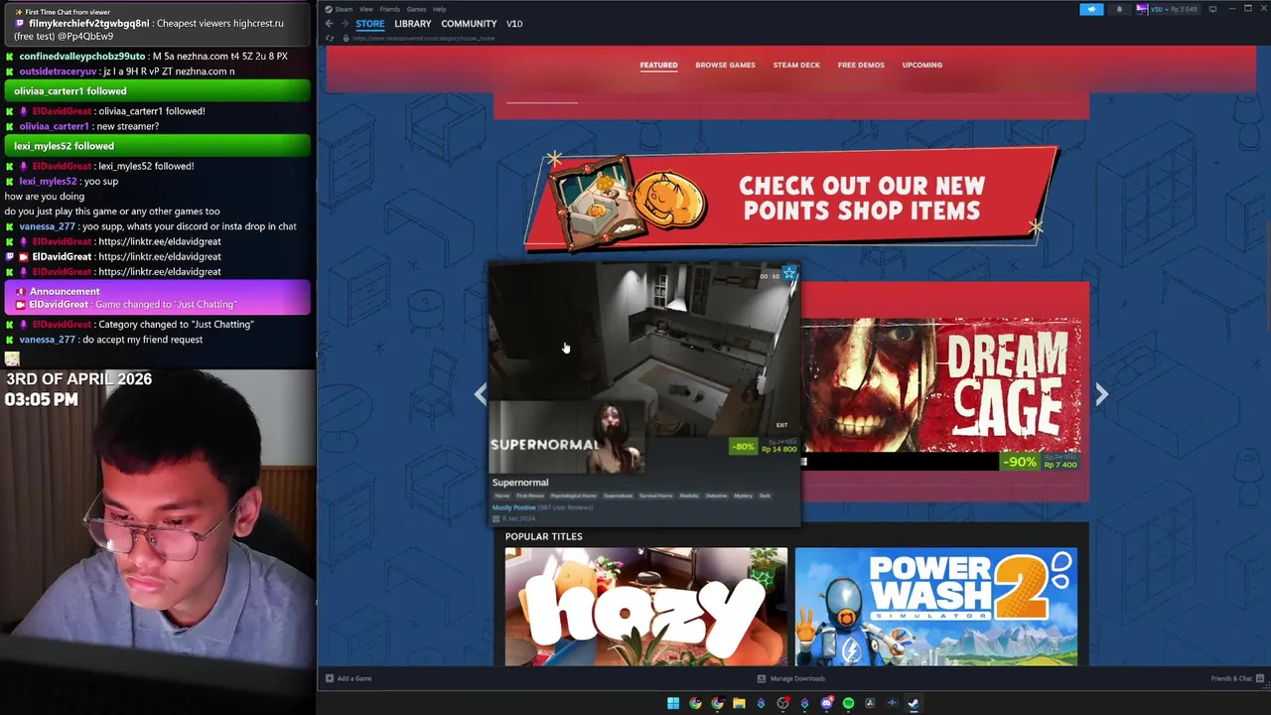Viewport: 1271px width, 715px height.
Task: Click the padlock icon beside the store URL
Action: point(346,38)
